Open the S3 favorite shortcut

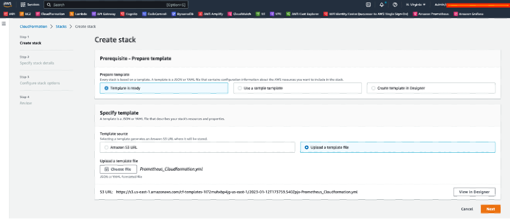pyautogui.click(x=261, y=14)
